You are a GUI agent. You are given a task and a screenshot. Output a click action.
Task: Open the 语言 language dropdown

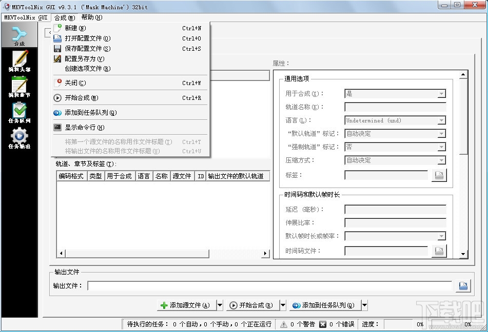[x=442, y=120]
